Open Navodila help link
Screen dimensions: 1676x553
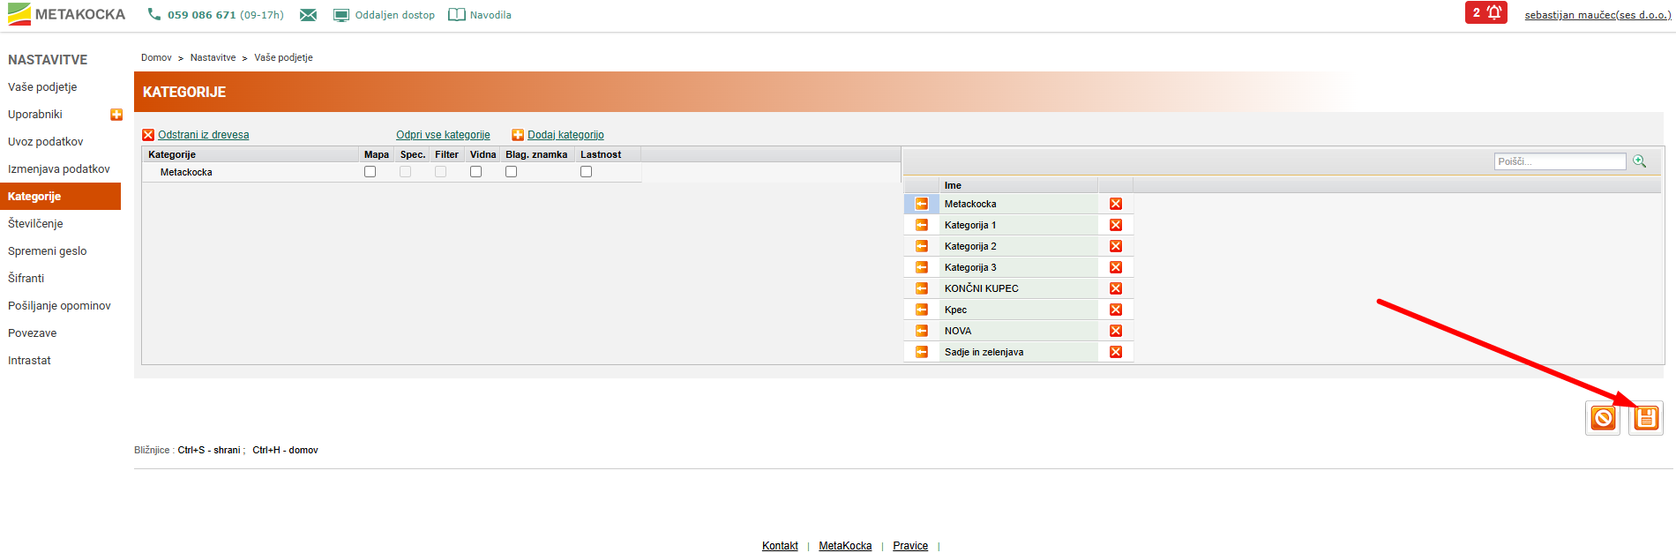click(x=480, y=15)
